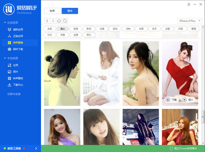205x152 pixels.
Task: Open the iPhone 6 Plus device dropdown
Action: 189,21
